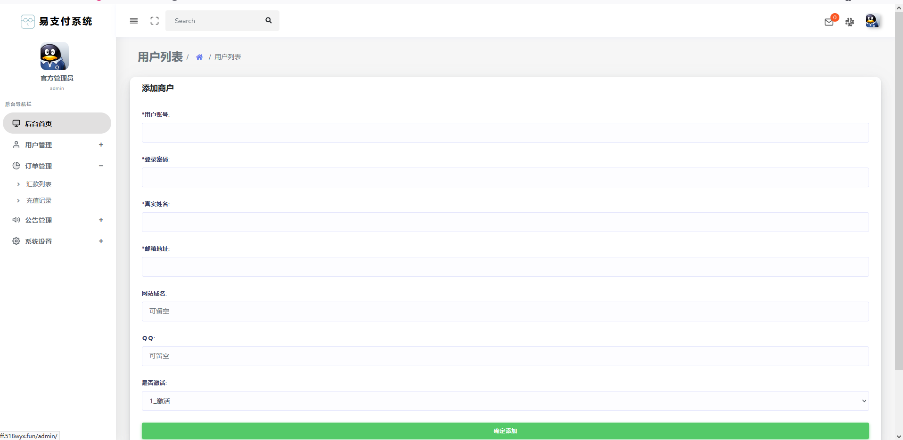The width and height of the screenshot is (903, 440).
Task: Select 用户管理 menu item
Action: coord(57,144)
